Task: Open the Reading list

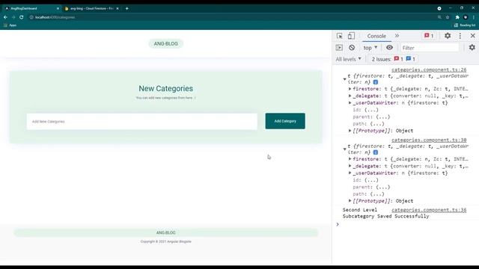Action: pos(464,25)
